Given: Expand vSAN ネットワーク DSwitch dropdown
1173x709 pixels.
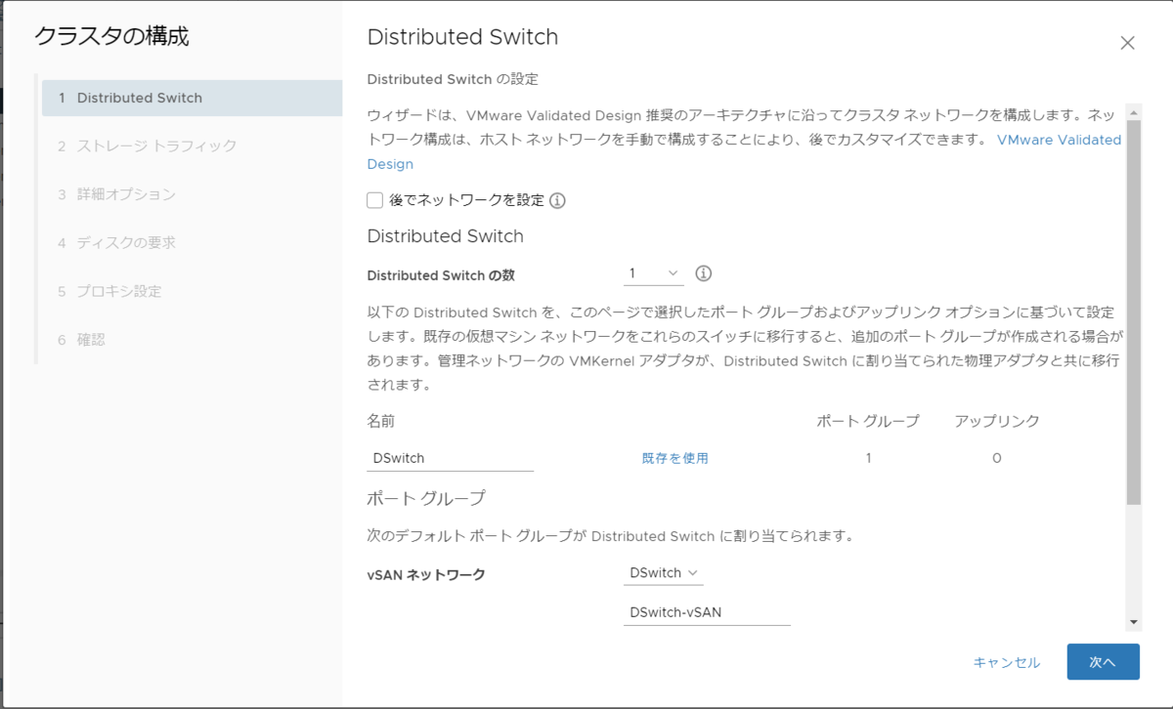Looking at the screenshot, I should 664,573.
